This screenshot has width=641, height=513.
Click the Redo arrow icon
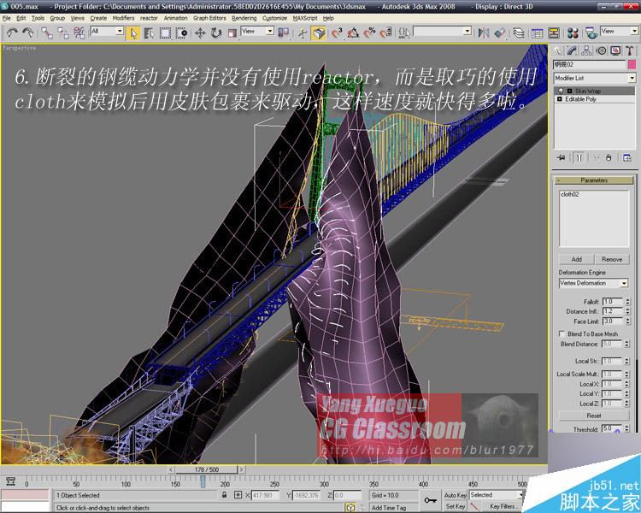point(28,32)
